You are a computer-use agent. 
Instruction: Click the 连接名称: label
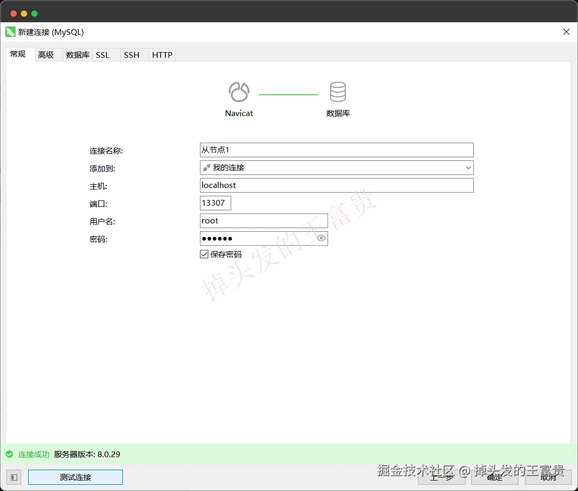(106, 151)
